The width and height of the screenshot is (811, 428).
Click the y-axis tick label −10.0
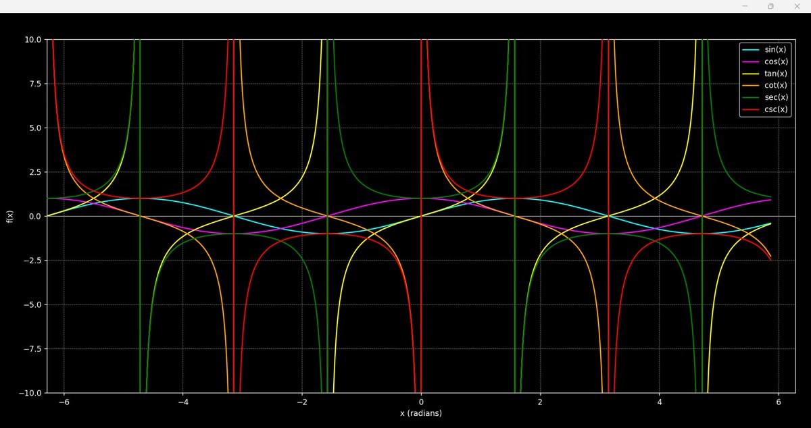(29, 393)
